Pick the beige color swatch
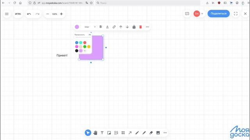The width and height of the screenshot is (250, 140). 81,47
